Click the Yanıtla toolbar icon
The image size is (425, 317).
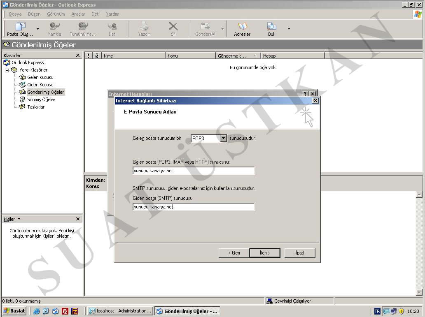54,27
